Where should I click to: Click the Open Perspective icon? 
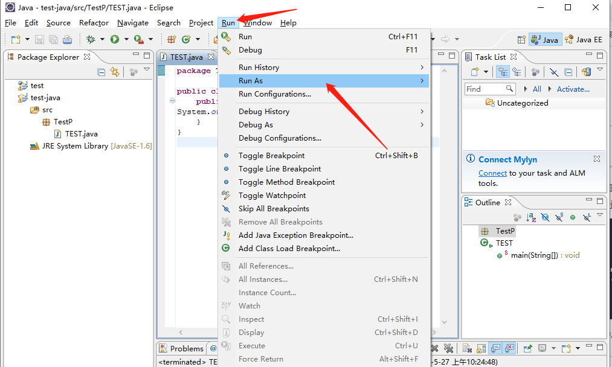[x=521, y=39]
